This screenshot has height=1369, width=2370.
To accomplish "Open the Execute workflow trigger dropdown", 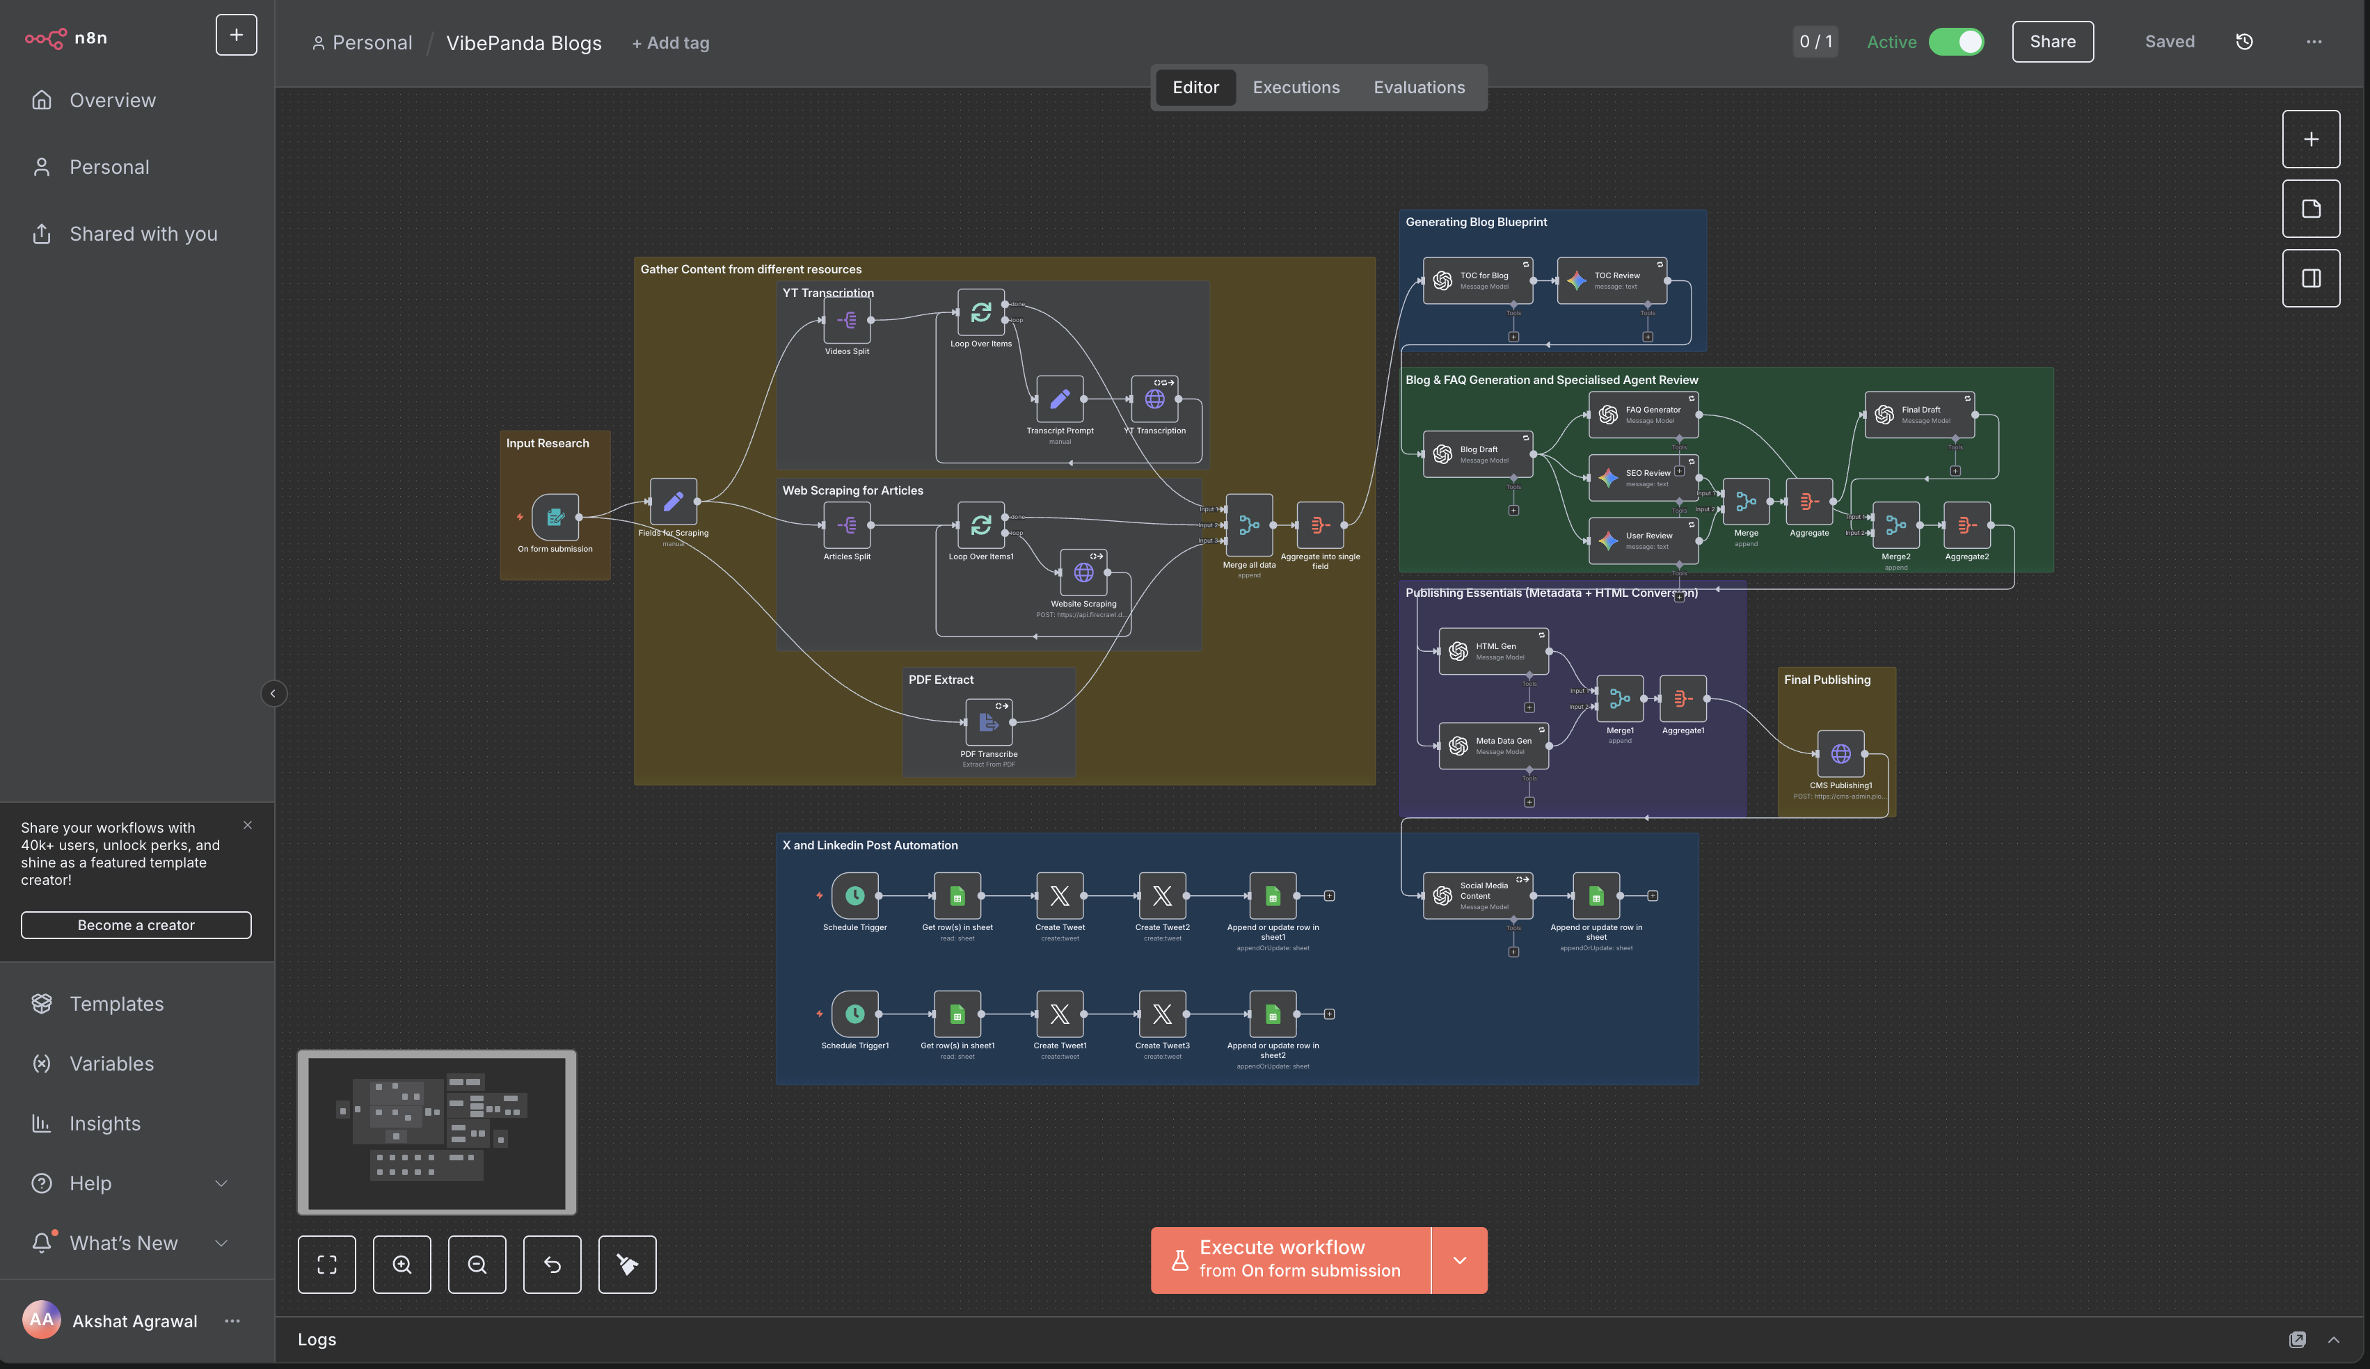I will coord(1460,1260).
